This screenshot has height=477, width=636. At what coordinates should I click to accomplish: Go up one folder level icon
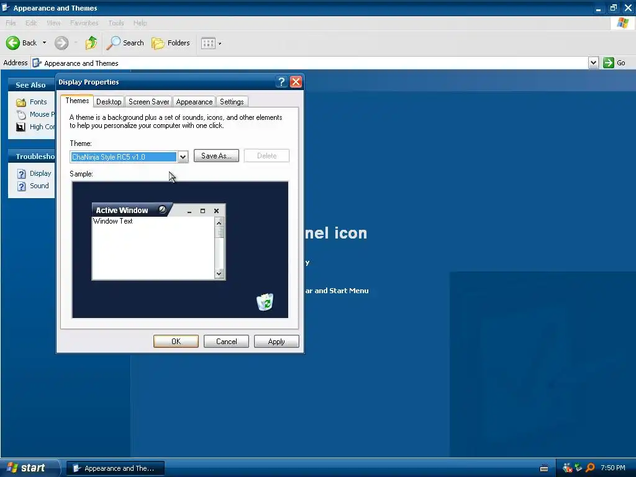(x=91, y=43)
